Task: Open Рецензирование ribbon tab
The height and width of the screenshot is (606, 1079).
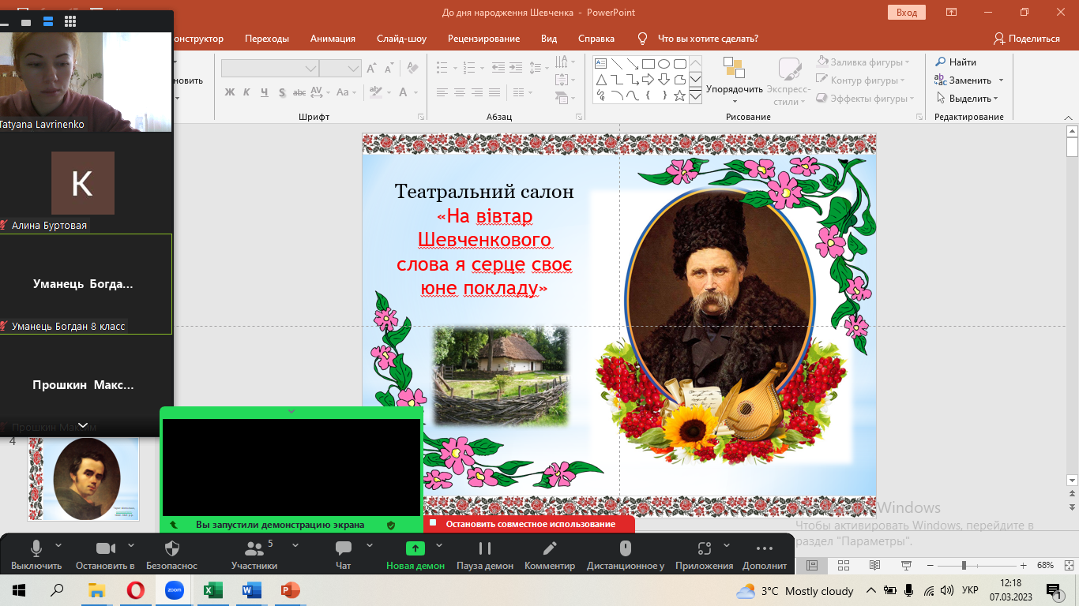Action: 483,39
